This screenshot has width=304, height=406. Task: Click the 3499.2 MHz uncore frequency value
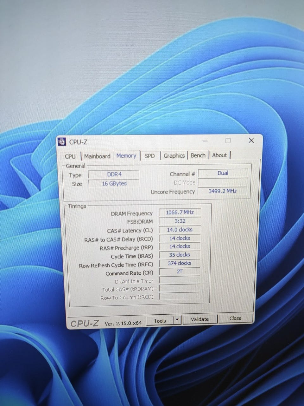click(223, 191)
